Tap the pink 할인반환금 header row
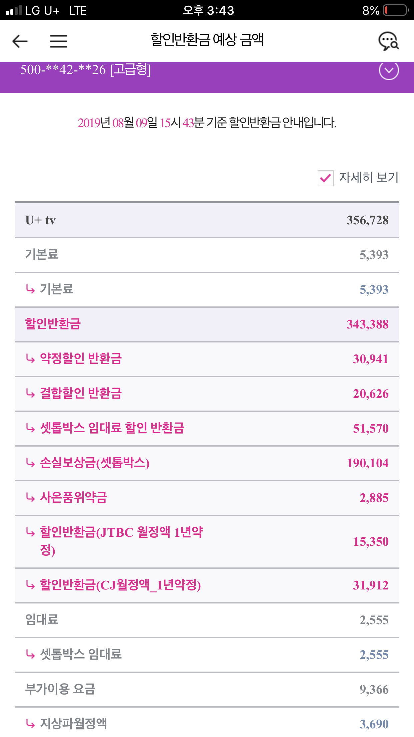This screenshot has width=414, height=737. (207, 324)
